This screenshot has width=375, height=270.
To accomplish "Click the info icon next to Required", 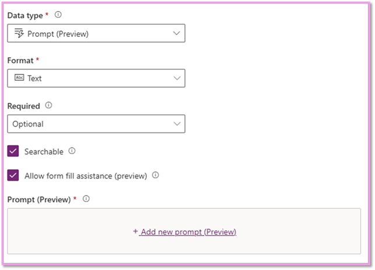I will (48, 106).
